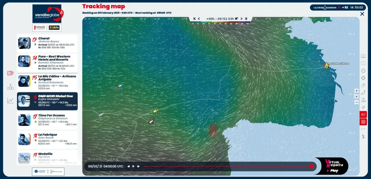
Task: Rewind the race timeline playback
Action: coord(129,166)
